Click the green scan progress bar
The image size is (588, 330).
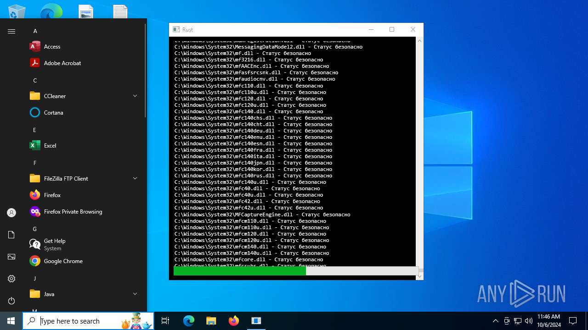pos(240,271)
